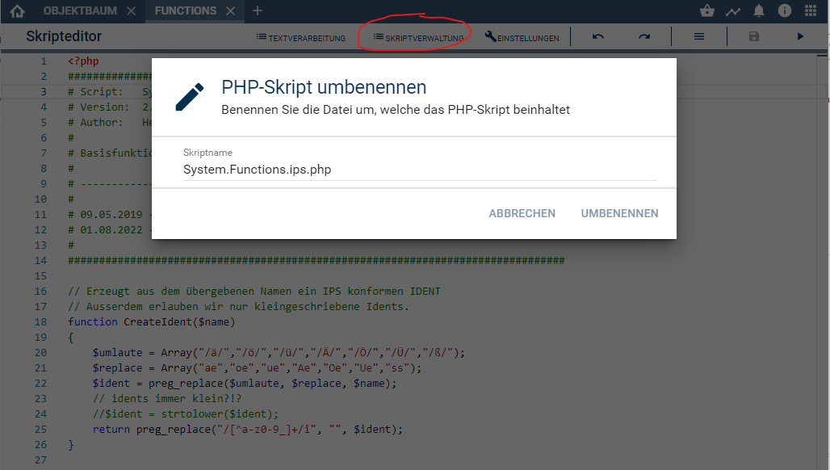
Task: Click the Abbrechen button
Action: 522,213
